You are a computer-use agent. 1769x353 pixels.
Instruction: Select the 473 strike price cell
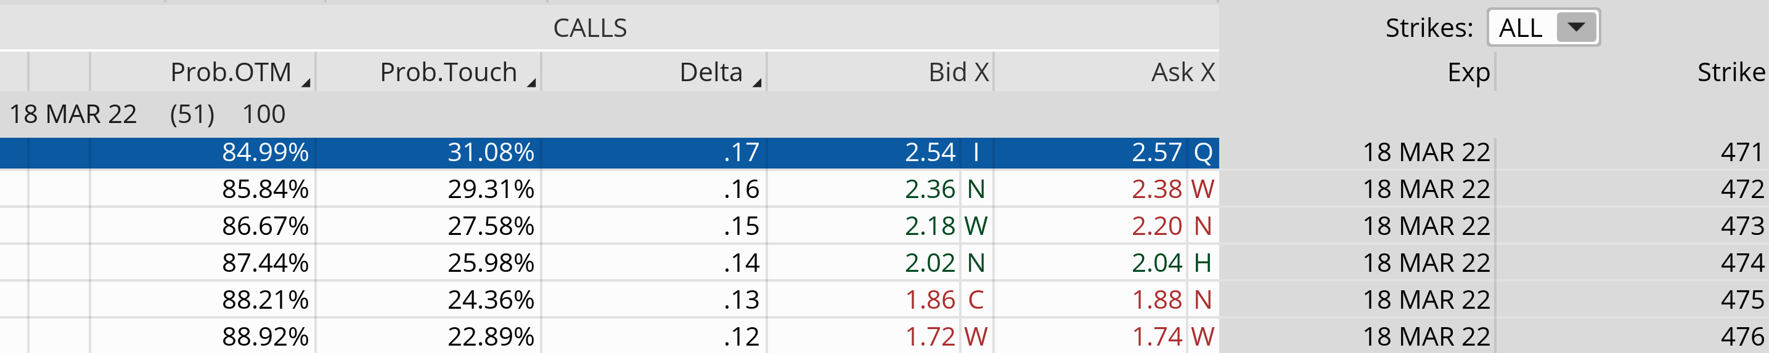[x=1741, y=226]
